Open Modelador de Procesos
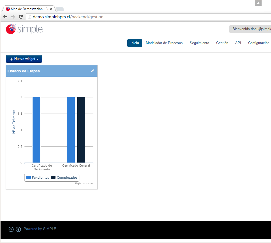271x243 pixels. pyautogui.click(x=164, y=43)
